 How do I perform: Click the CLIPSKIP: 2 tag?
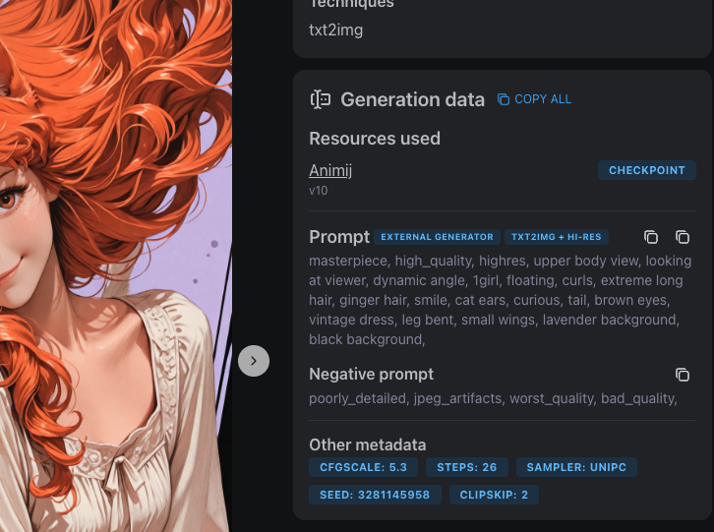coord(494,495)
